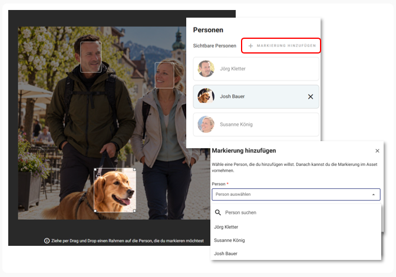Click the magnifying glass search icon
The image size is (396, 277).
217,212
